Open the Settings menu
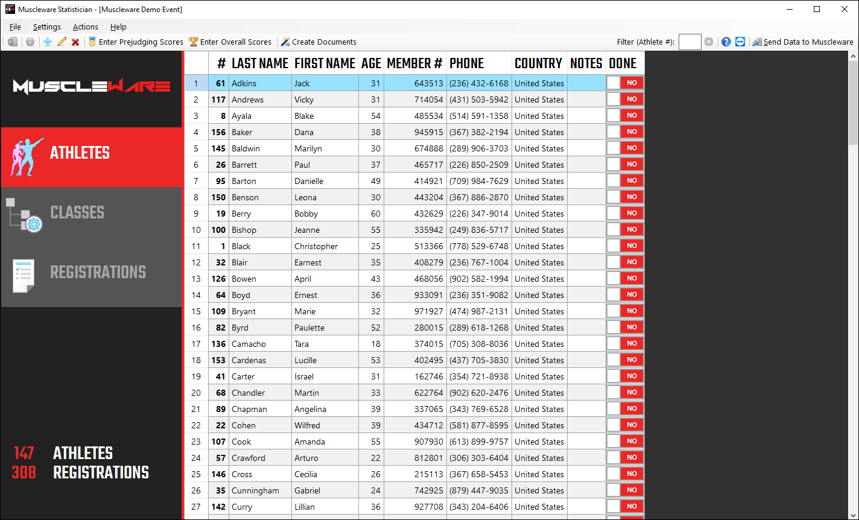859x520 pixels. (46, 27)
